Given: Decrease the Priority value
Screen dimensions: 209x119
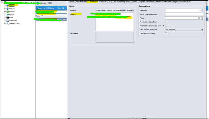Looking at the screenshot, I should tap(202, 19).
